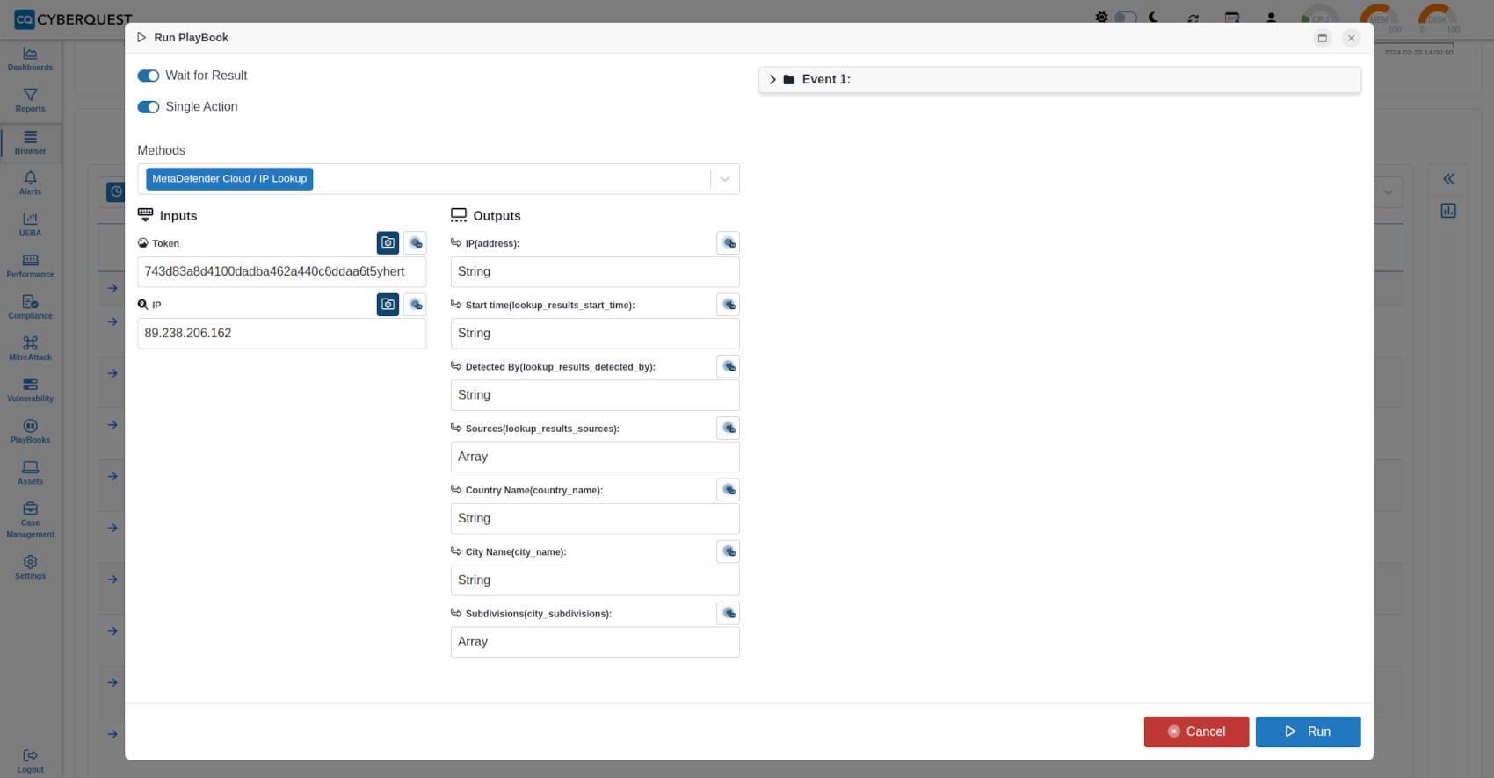1494x778 pixels.
Task: Click the refresh icon in header
Action: coord(1193,18)
